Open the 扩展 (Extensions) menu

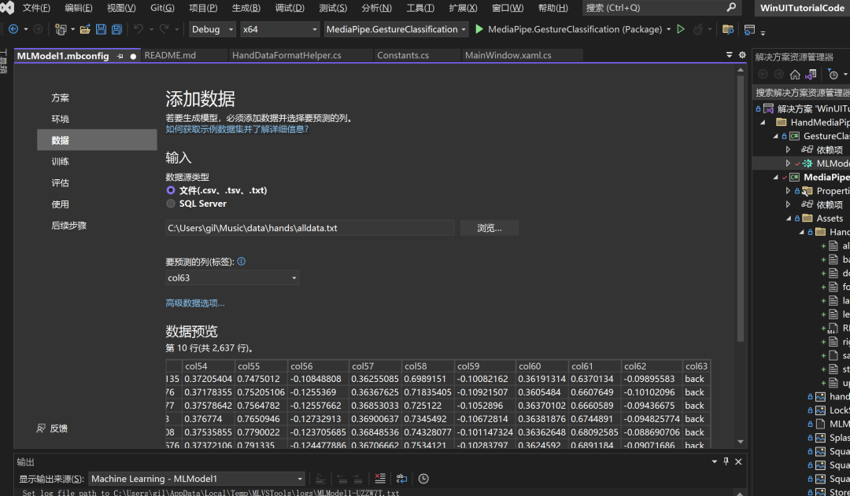click(463, 8)
